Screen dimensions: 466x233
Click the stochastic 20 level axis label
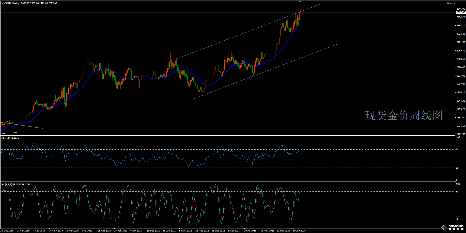point(457,219)
